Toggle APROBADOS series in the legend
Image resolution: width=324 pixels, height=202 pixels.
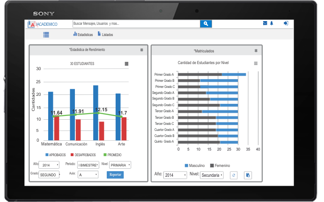pos(56,155)
